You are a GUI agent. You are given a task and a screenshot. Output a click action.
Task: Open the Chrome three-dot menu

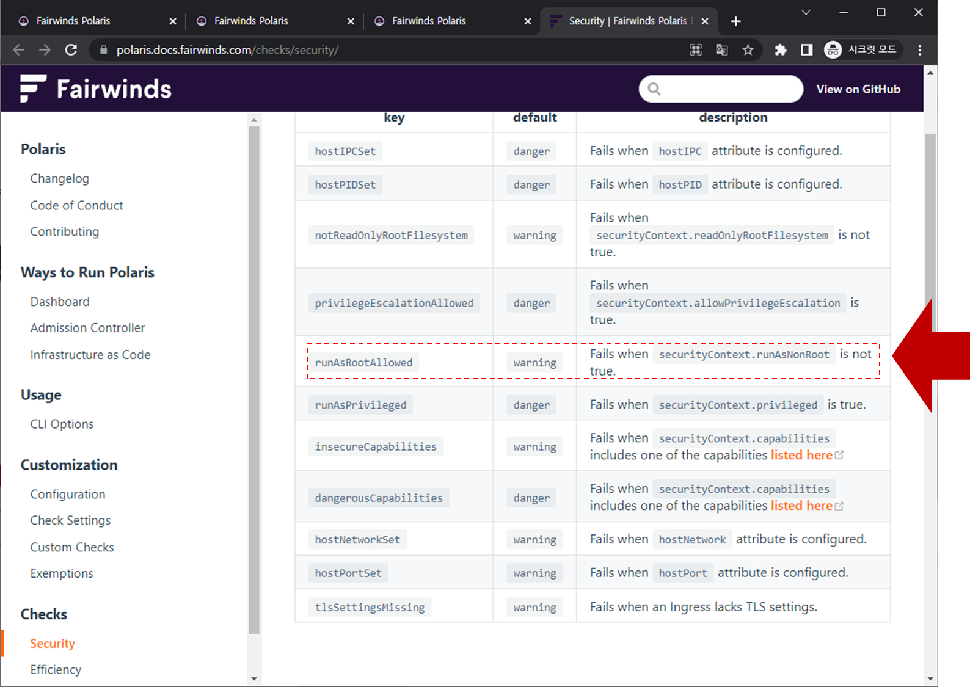pyautogui.click(x=919, y=50)
